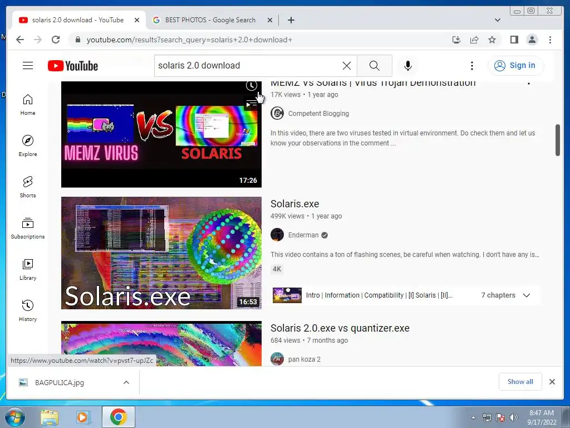
Task: Open Subscriptions in the sidebar
Action: 28,228
